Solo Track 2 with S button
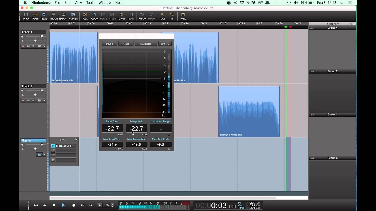The image size is (376, 211). point(33,100)
